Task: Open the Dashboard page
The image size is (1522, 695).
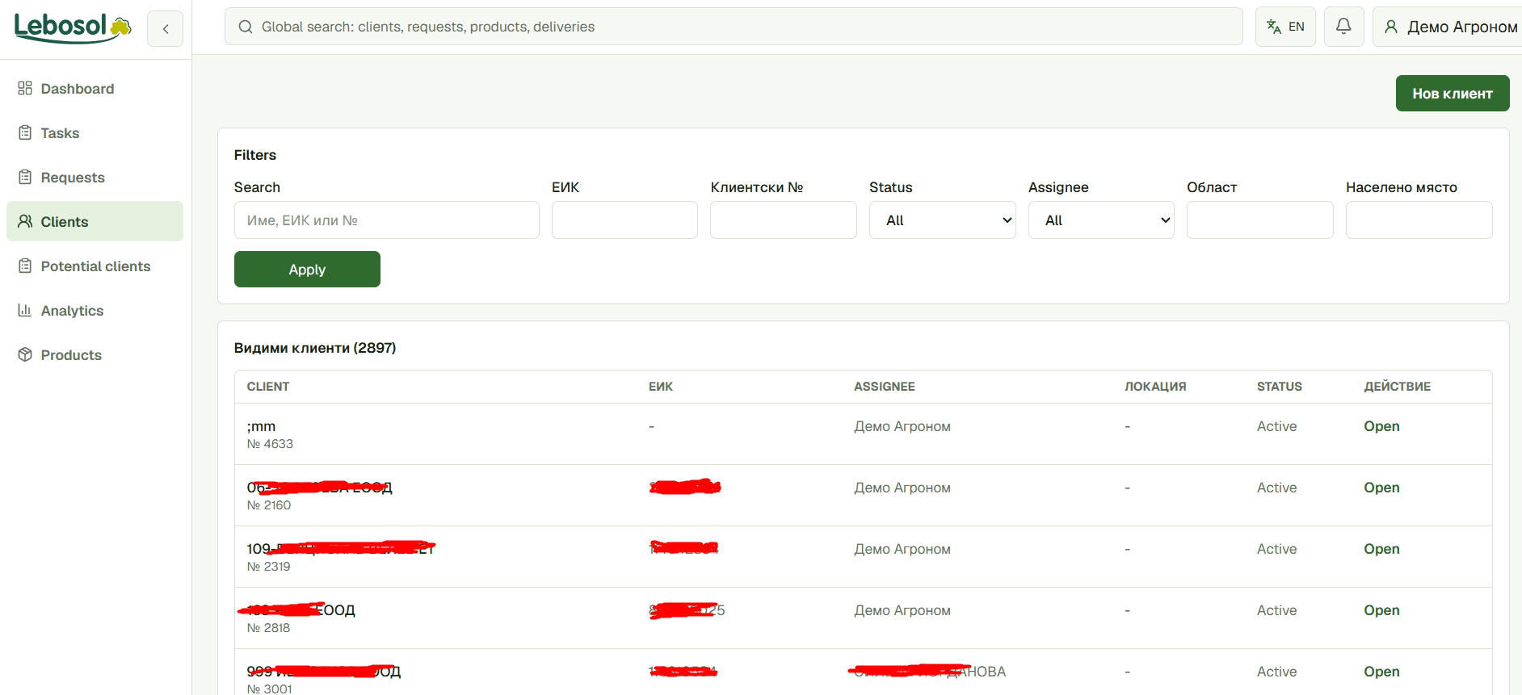Action: click(x=95, y=88)
